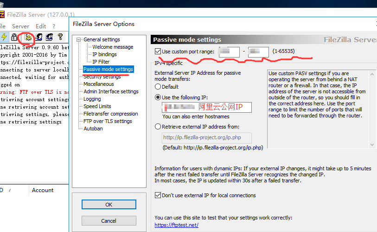This screenshot has height=232, width=377.
Task: Select IP bindings in the options tree
Action: [x=104, y=54]
